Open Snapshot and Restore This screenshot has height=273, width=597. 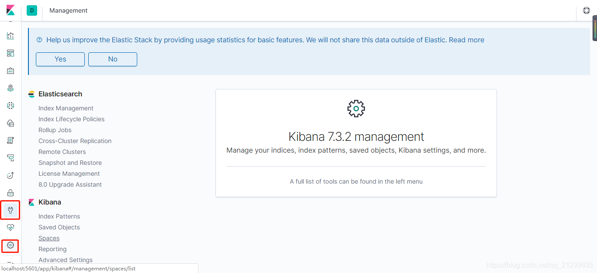point(70,163)
